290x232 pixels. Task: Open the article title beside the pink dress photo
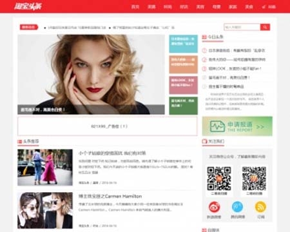click(112, 153)
